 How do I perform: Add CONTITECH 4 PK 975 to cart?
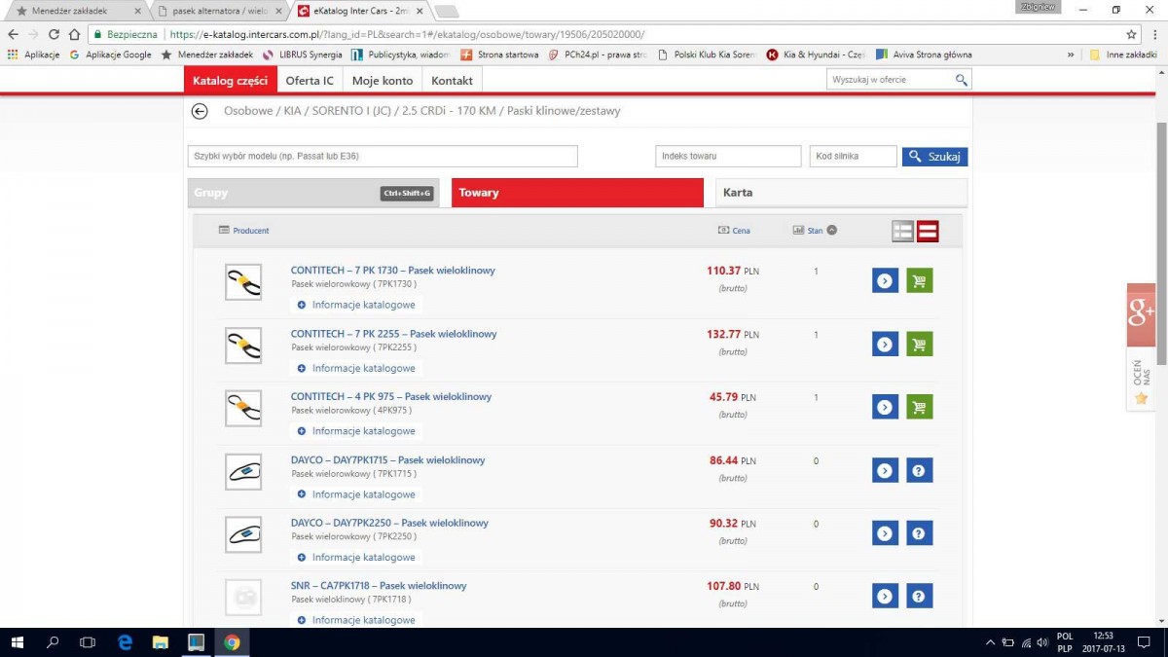click(919, 407)
